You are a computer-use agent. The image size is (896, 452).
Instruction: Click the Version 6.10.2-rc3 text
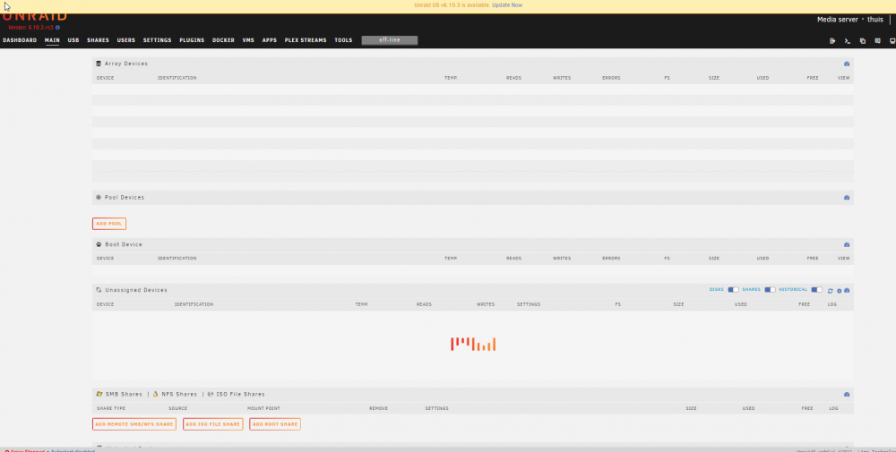30,28
